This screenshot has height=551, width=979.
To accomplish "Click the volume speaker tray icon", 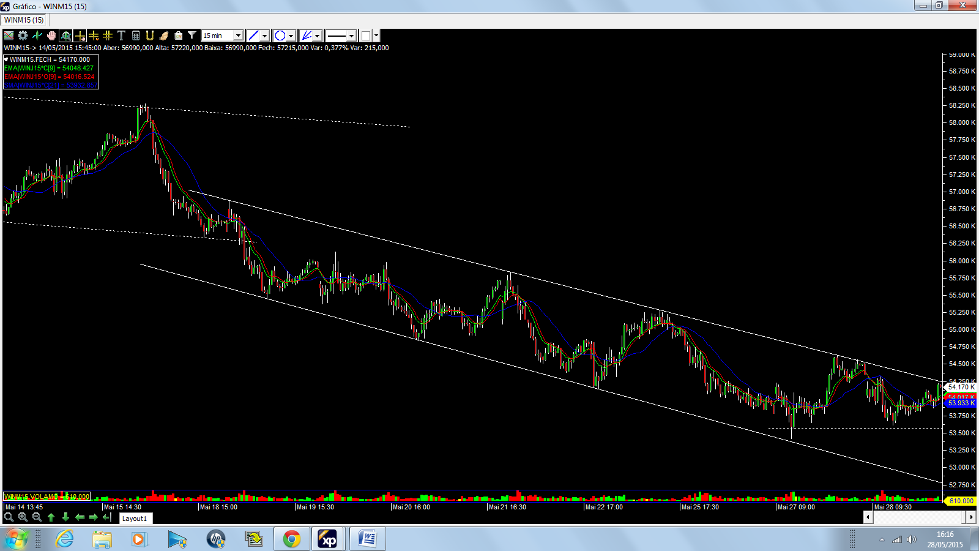I will point(912,539).
